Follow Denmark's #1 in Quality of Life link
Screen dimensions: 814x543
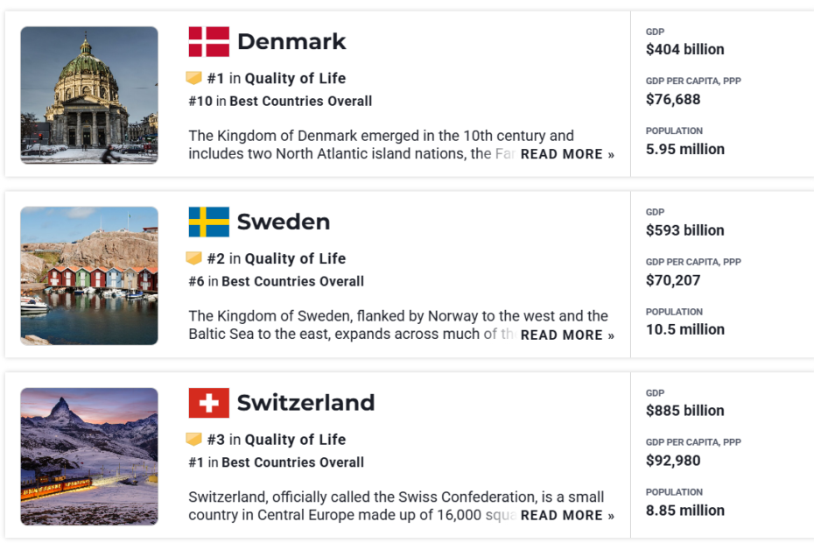tap(277, 79)
